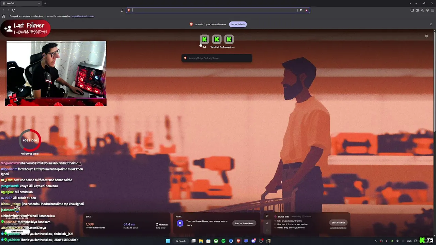The height and width of the screenshot is (245, 436).
Task: Expand the tab search dropdown
Action: coord(410,3)
